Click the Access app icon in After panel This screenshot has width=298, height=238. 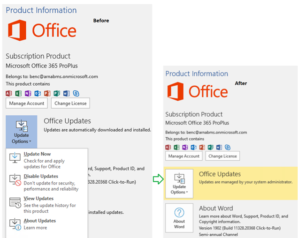[168, 147]
